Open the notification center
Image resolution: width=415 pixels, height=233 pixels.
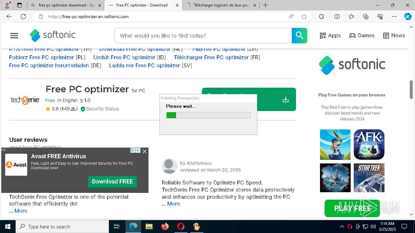pyautogui.click(x=404, y=227)
